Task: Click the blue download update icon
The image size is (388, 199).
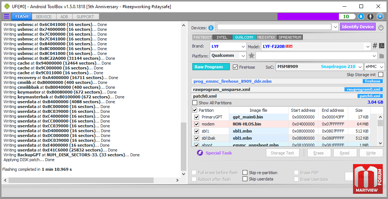Action: [361, 17]
